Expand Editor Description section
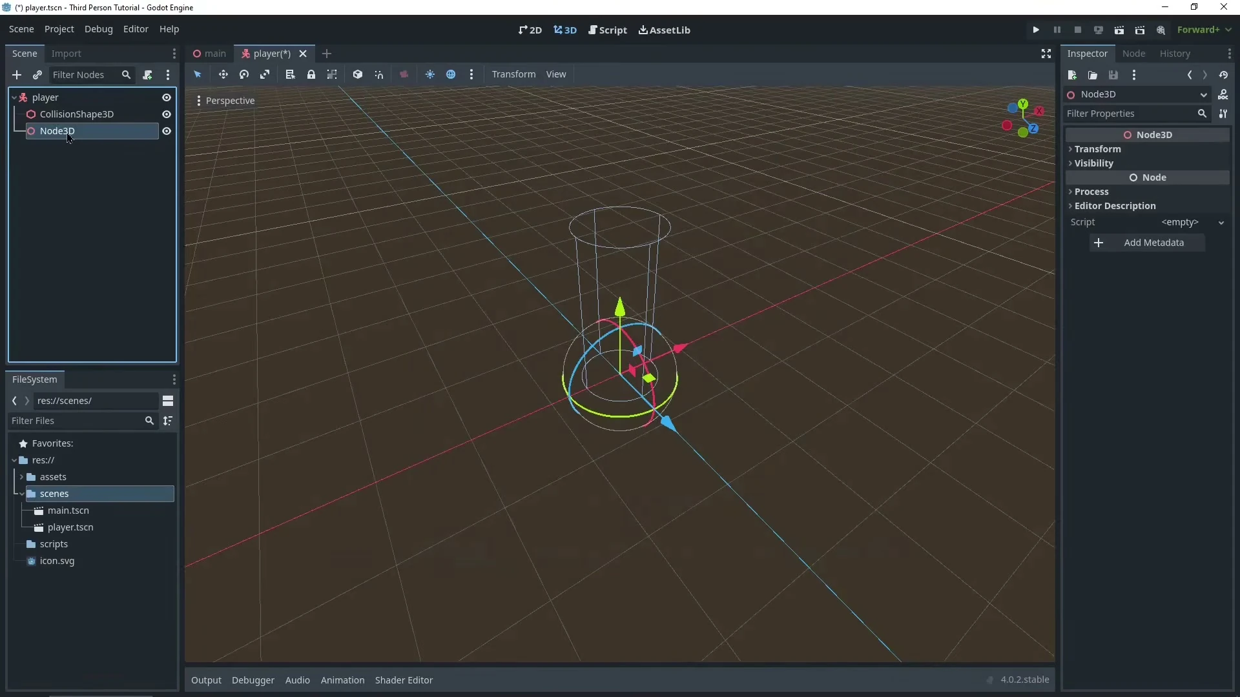This screenshot has height=697, width=1240. coord(1148,206)
